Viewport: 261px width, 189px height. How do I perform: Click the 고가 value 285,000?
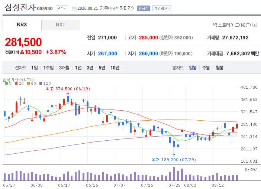click(148, 38)
